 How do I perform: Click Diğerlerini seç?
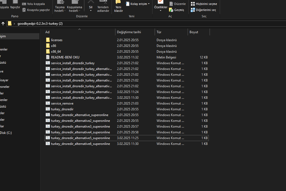tap(203, 10)
